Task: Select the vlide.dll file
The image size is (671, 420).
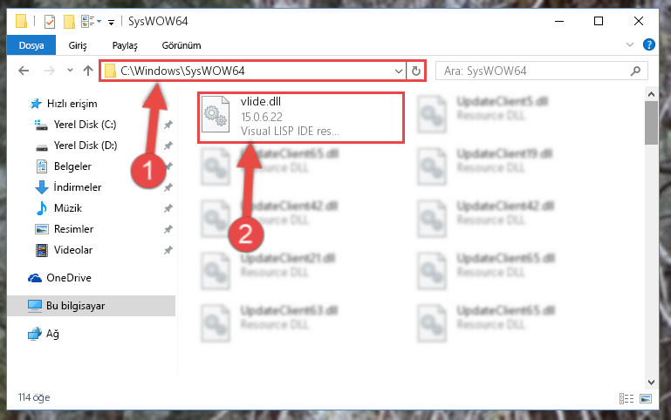Action: (x=300, y=117)
